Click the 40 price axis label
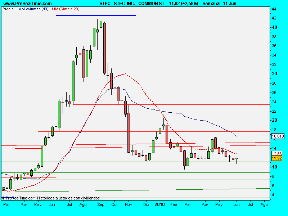 tap(274, 27)
